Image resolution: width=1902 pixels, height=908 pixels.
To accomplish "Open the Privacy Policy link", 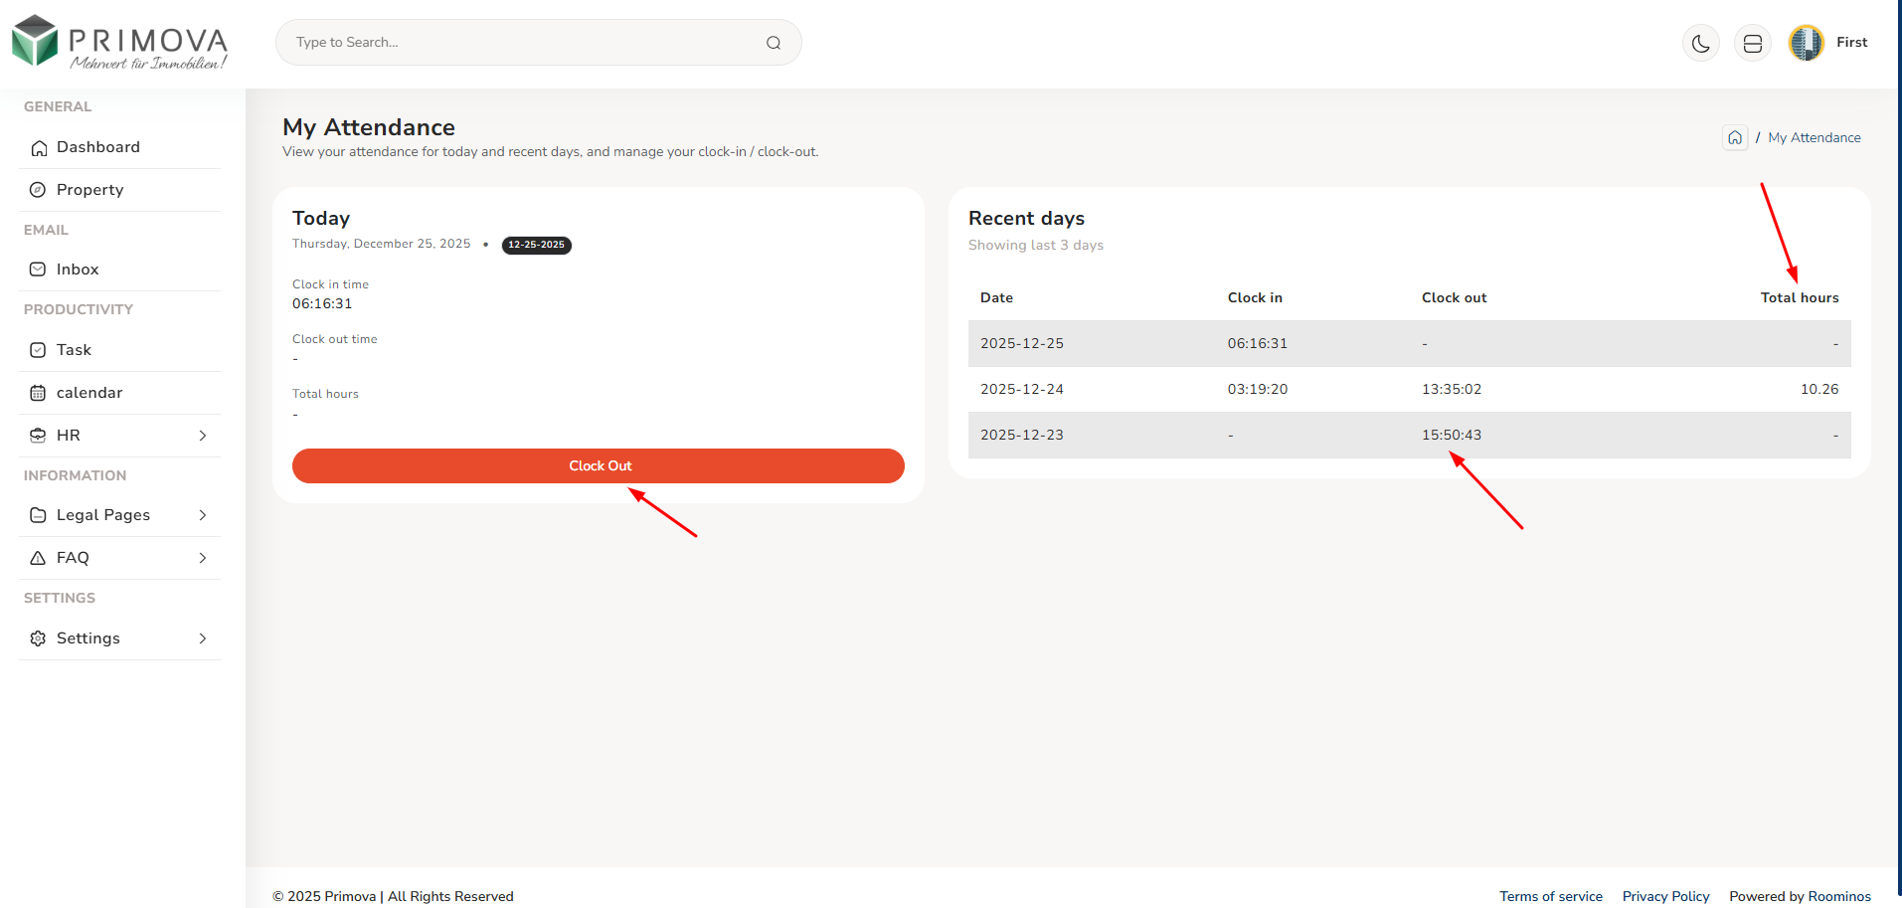I will tap(1665, 896).
